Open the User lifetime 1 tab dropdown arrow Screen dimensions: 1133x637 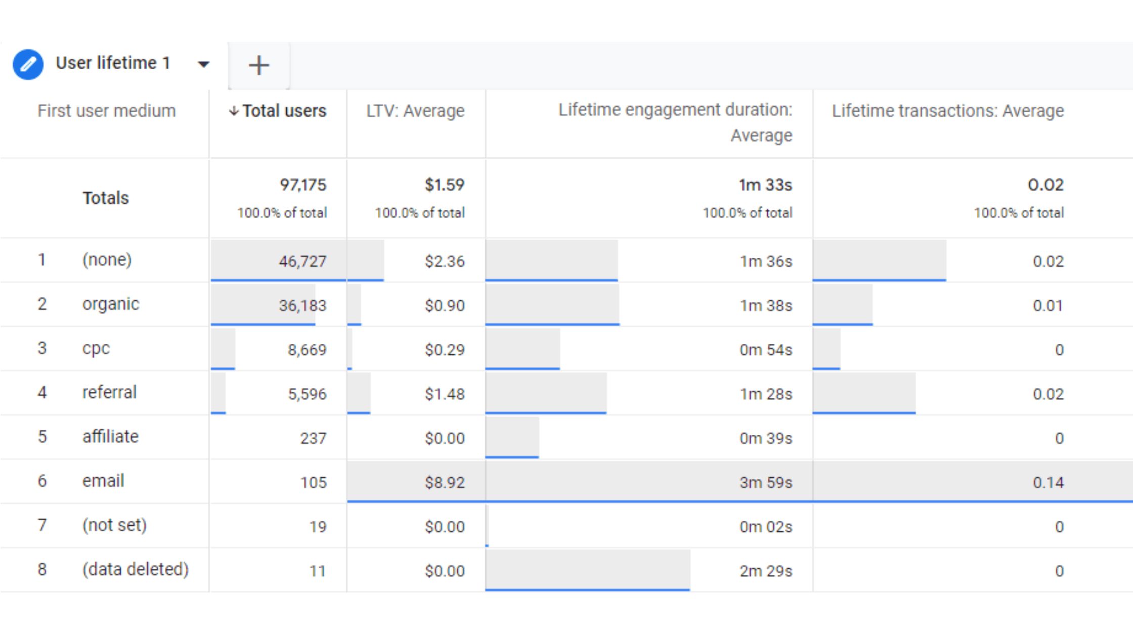click(203, 64)
